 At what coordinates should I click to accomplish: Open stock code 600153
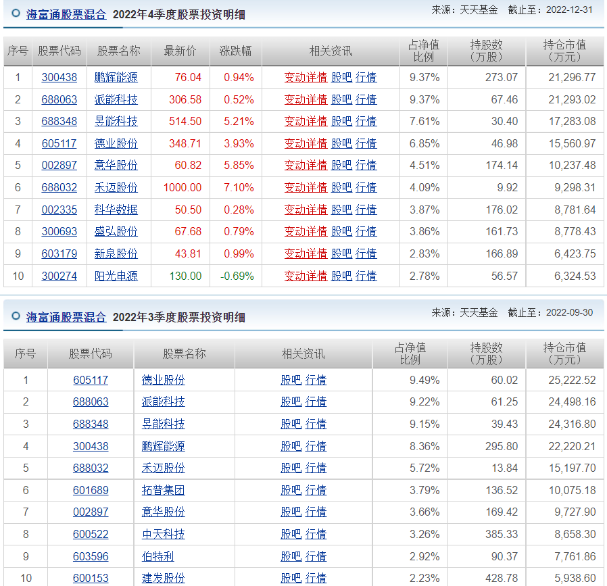[91, 579]
